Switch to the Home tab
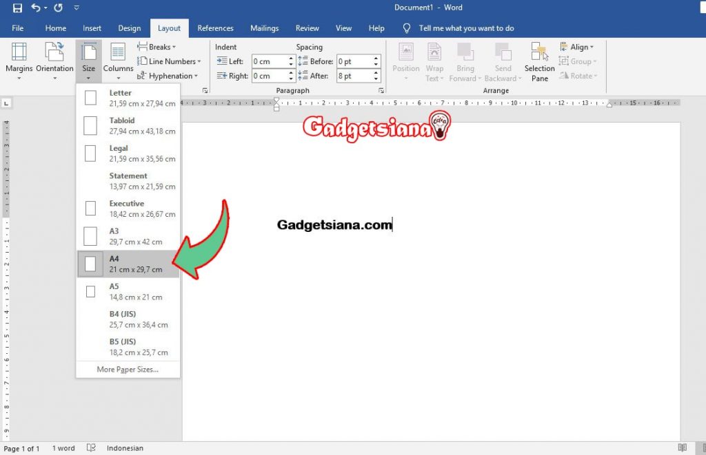This screenshot has height=455, width=706. click(56, 28)
